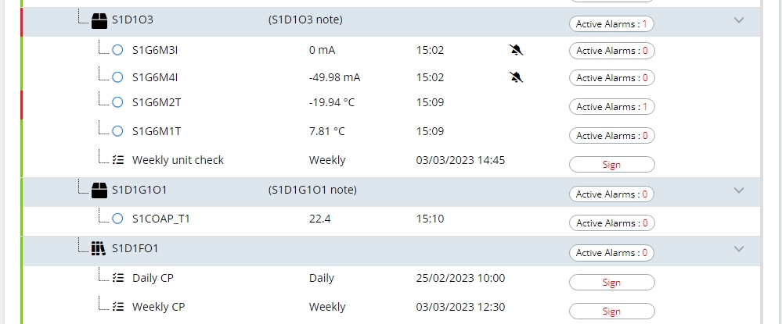The width and height of the screenshot is (782, 324).
Task: Select the S1G6M3I sensor circle
Action: (x=118, y=51)
